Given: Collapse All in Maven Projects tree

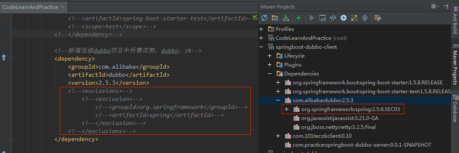Looking at the screenshot, I should pos(365,18).
